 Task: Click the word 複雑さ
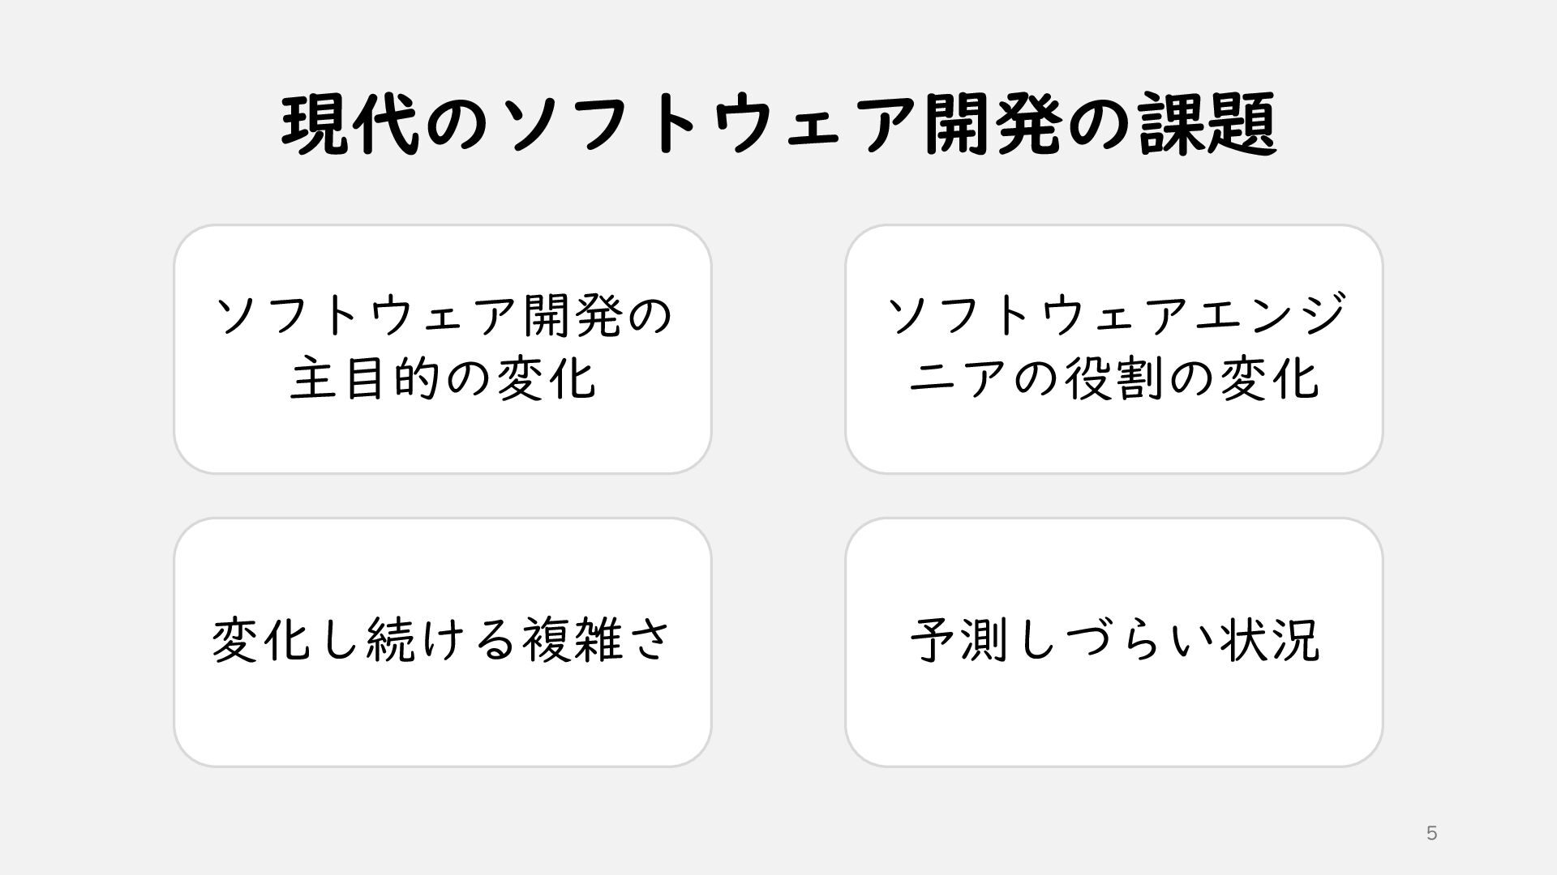(596, 640)
